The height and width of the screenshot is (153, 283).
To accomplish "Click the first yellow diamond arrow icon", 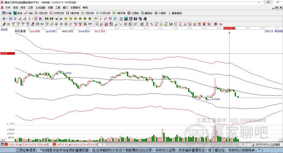I will tap(66, 19).
